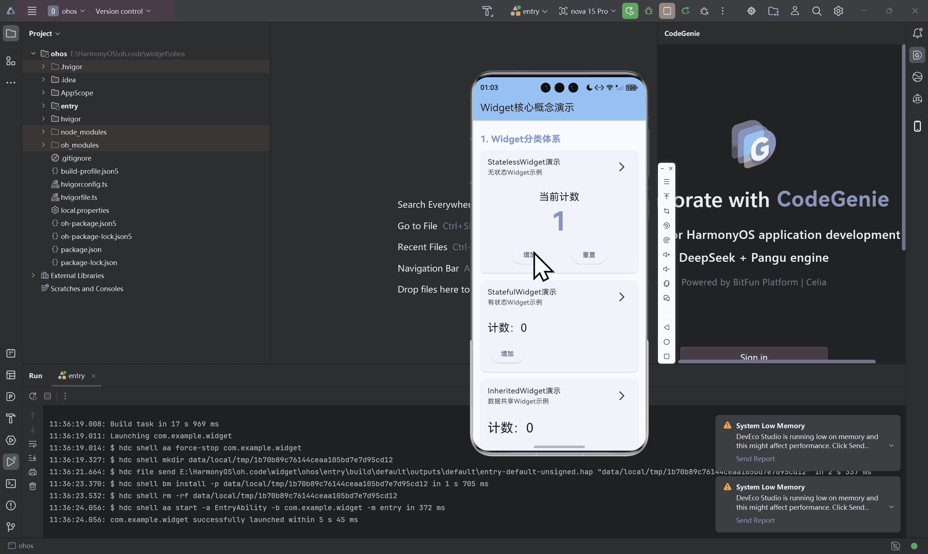Open build-profile.json5 file
The image size is (928, 554).
click(89, 171)
